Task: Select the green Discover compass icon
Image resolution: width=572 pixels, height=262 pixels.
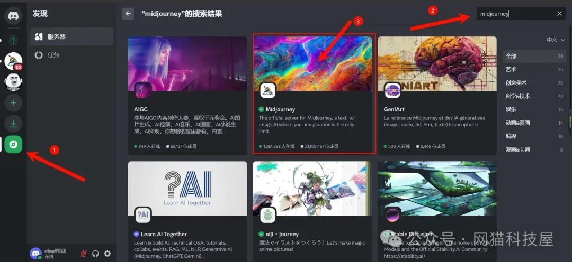Action: [x=13, y=144]
